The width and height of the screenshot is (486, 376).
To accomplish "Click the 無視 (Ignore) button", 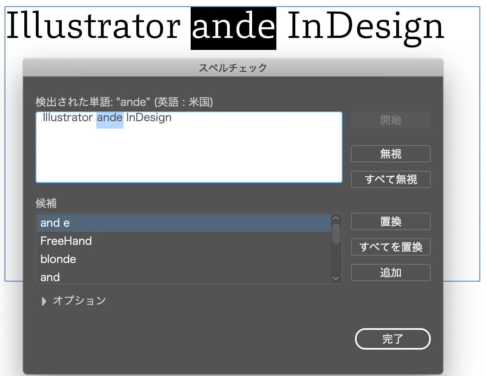I will 390,154.
